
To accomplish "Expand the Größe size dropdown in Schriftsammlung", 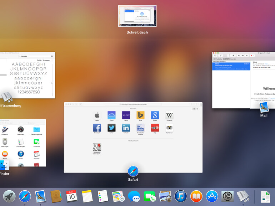I will click(x=47, y=61).
